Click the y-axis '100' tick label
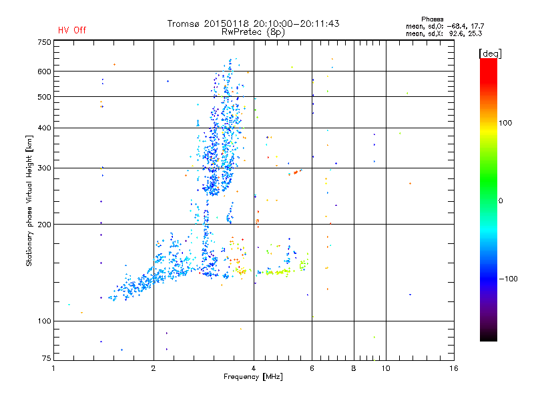The height and width of the screenshot is (401, 534). point(44,321)
